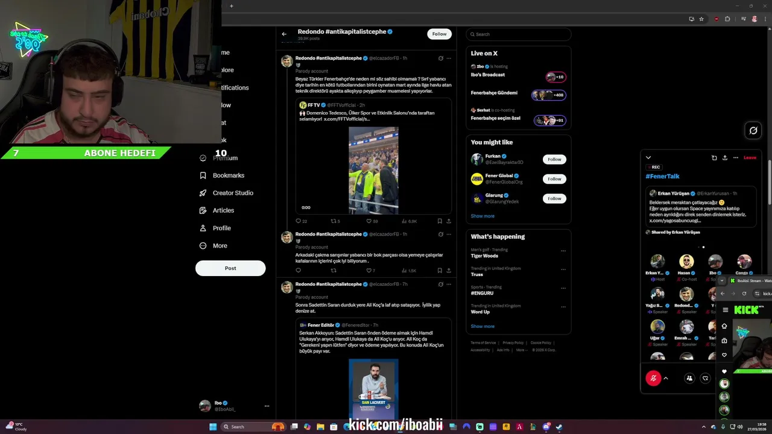Share the #FenerTalk Space
The width and height of the screenshot is (772, 434).
(x=725, y=157)
